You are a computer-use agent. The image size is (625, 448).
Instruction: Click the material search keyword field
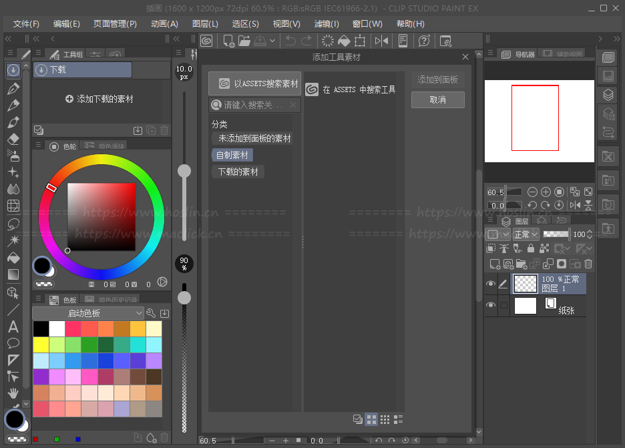[x=254, y=105]
